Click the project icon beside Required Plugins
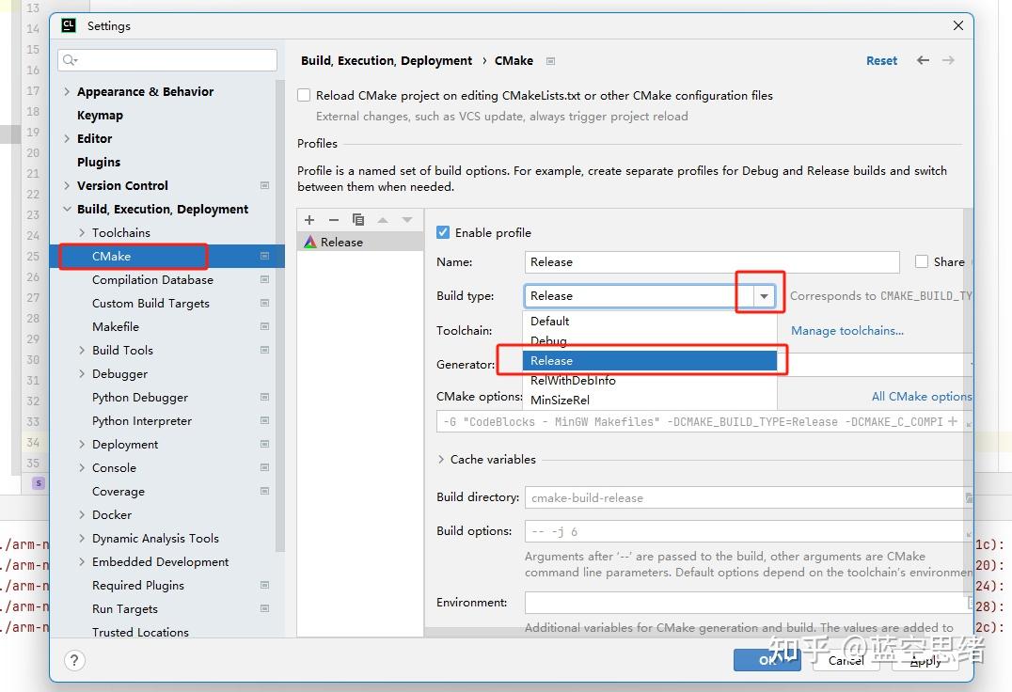Image resolution: width=1012 pixels, height=692 pixels. click(x=264, y=586)
